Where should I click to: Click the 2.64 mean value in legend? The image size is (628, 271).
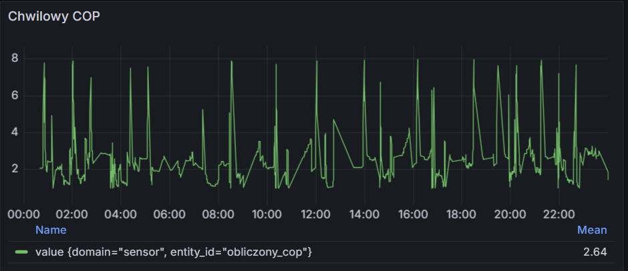click(x=594, y=252)
